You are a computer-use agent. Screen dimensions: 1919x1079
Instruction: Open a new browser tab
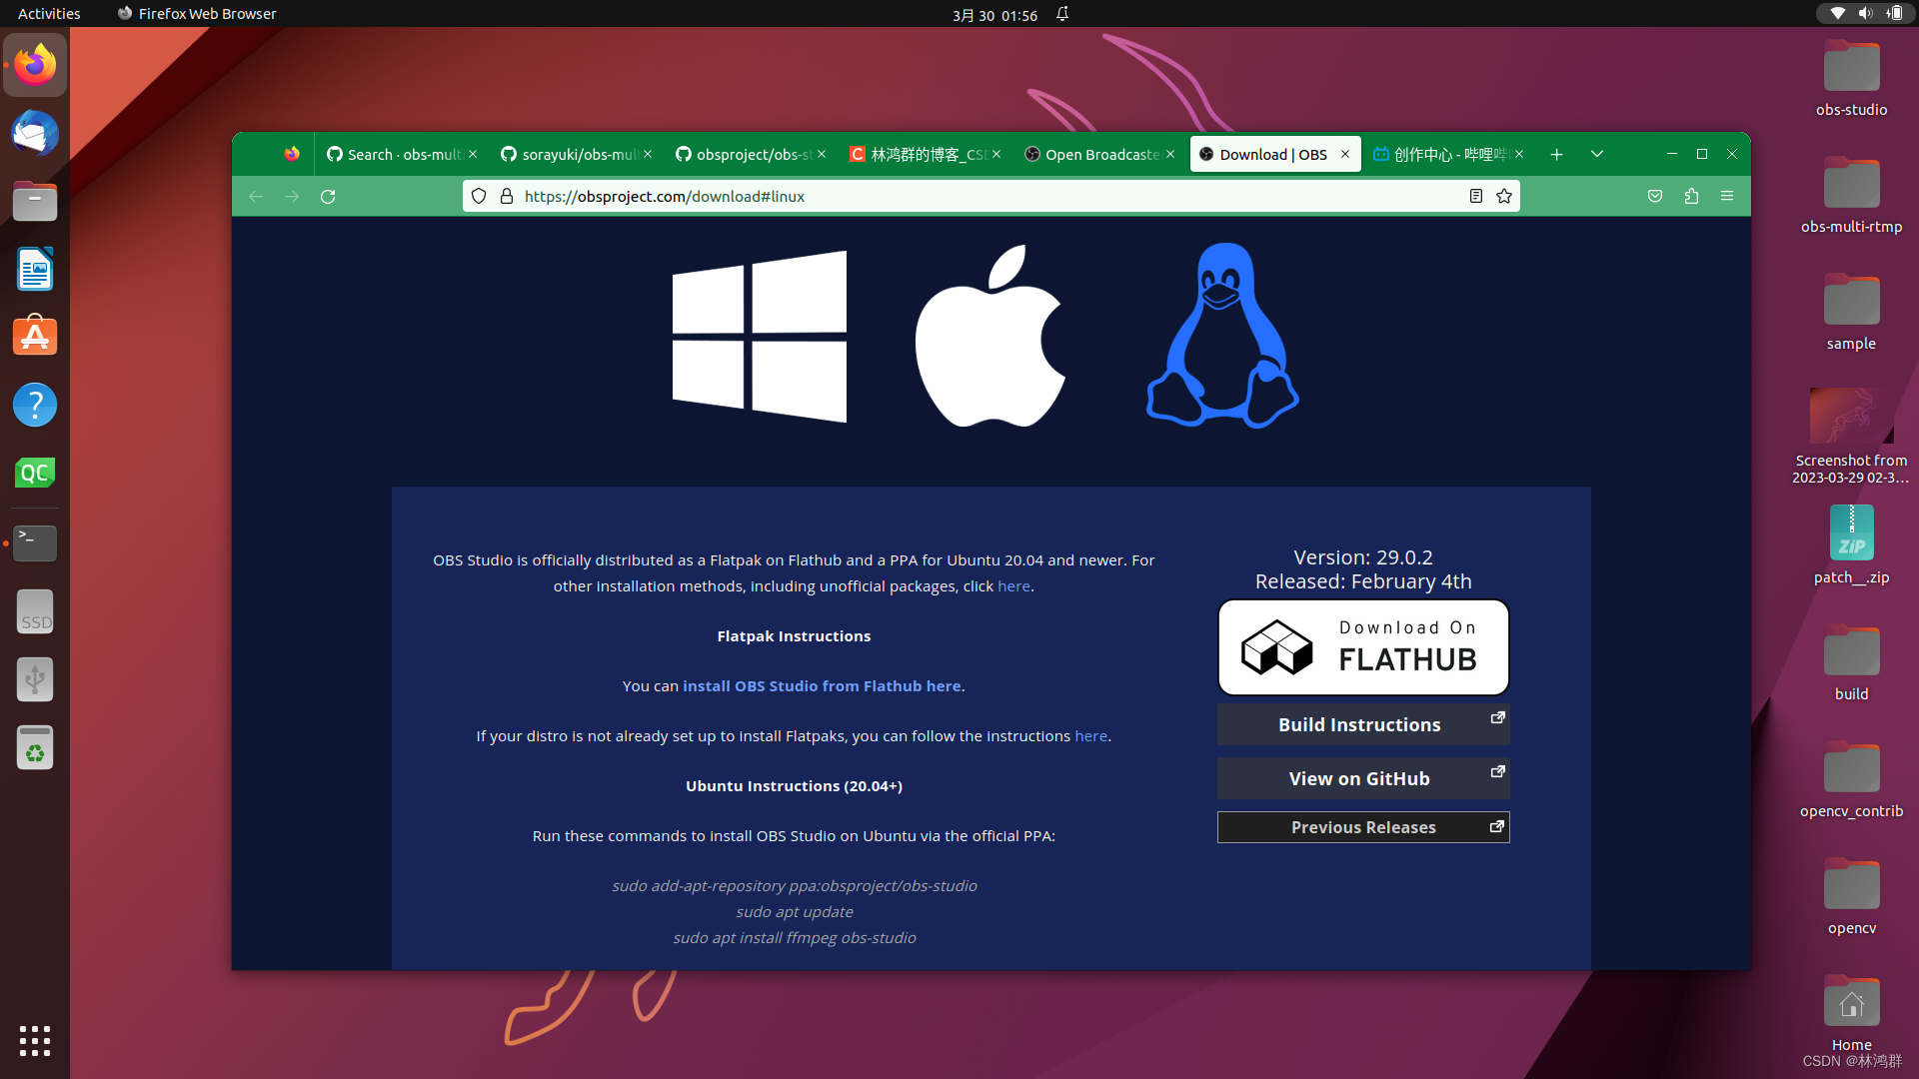pos(1556,154)
